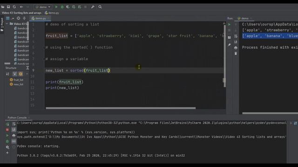
Task: Click the warning indicator at editor top-right
Action: (224, 24)
